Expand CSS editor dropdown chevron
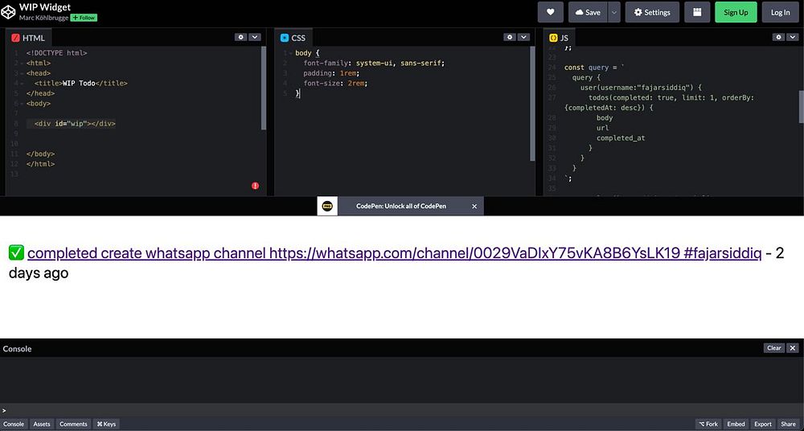 [x=523, y=37]
